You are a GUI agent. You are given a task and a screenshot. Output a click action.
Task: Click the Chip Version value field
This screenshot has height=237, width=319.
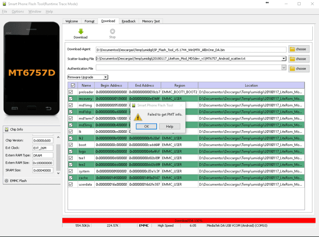point(43,140)
